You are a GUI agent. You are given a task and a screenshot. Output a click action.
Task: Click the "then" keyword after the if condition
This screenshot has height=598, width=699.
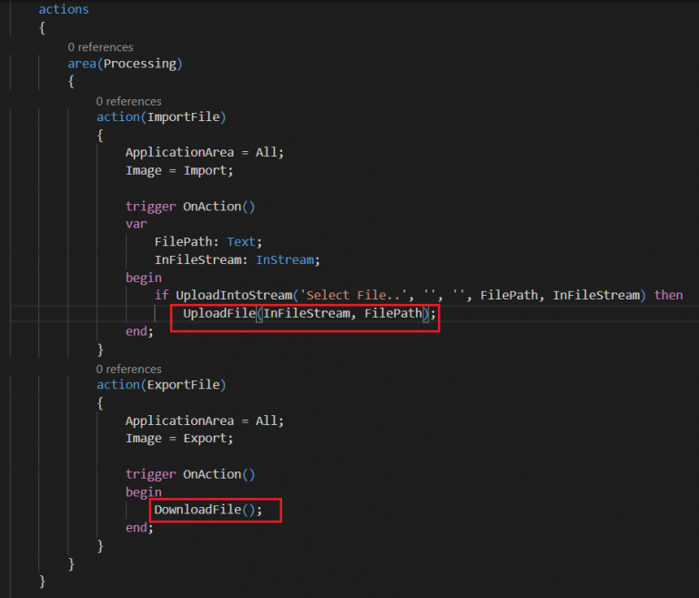pyautogui.click(x=669, y=295)
